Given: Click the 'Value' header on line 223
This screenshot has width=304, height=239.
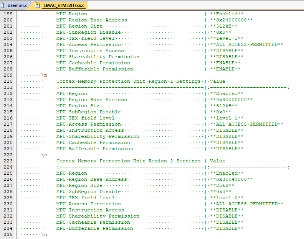Looking at the screenshot, I should tap(217, 161).
